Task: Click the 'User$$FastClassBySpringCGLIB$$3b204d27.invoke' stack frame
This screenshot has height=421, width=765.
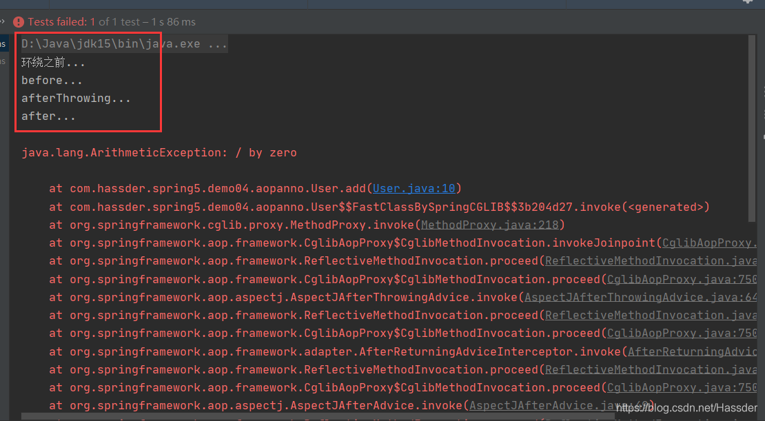Action: click(x=379, y=207)
